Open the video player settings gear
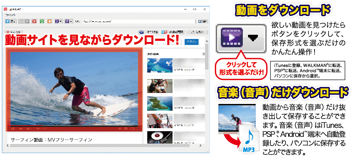The height and width of the screenshot is (158, 353). point(126,129)
